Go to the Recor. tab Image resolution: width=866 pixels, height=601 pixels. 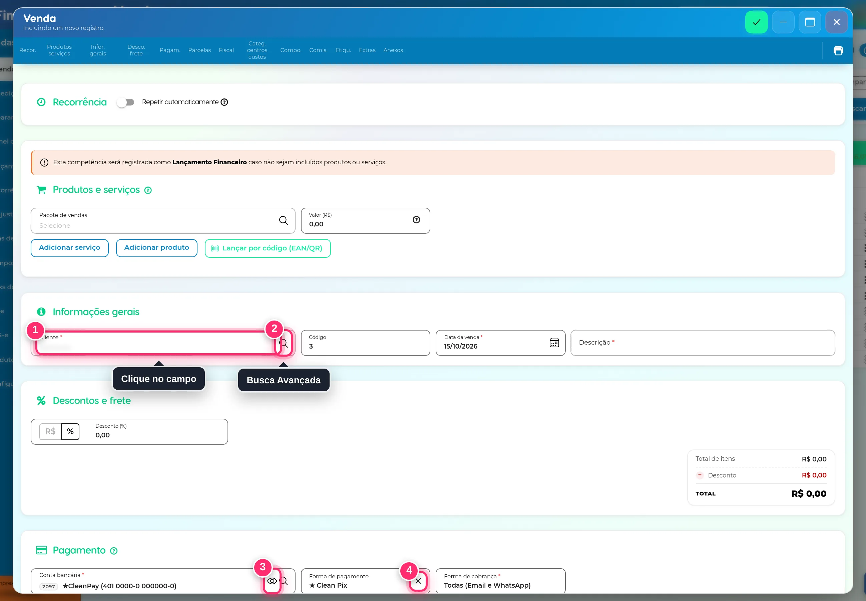(x=27, y=50)
